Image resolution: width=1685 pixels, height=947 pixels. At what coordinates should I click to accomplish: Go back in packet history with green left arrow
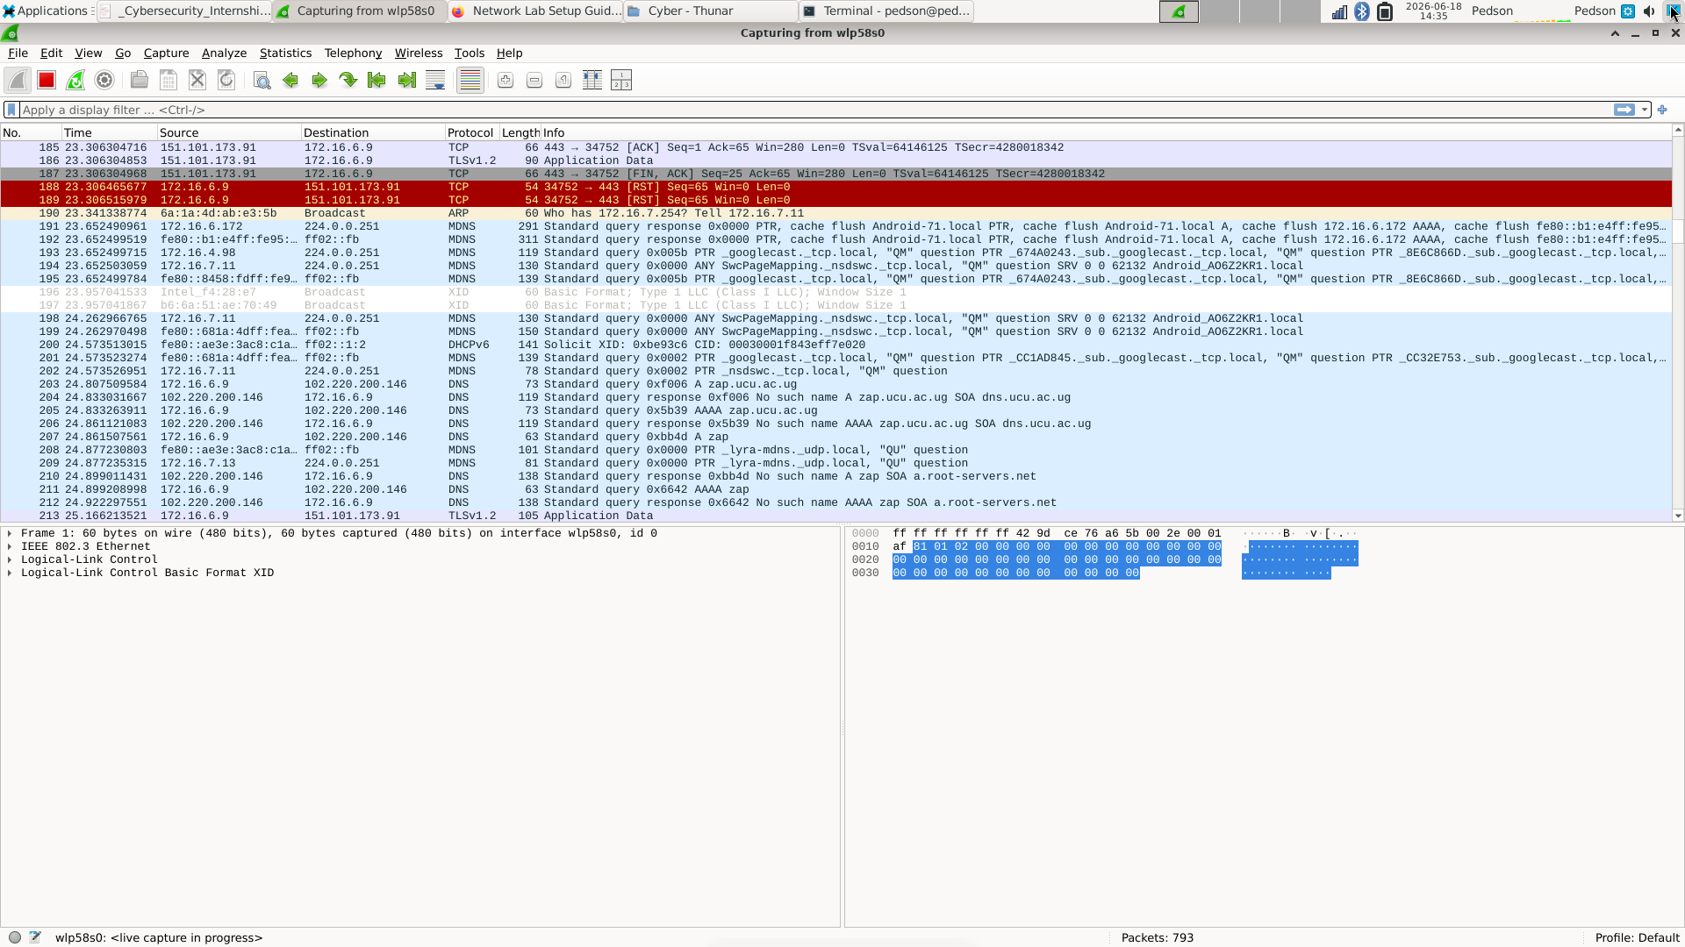[x=290, y=81]
